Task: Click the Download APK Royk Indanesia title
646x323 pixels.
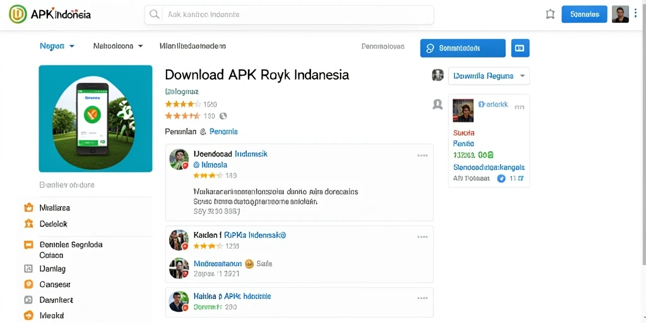Action: [257, 74]
